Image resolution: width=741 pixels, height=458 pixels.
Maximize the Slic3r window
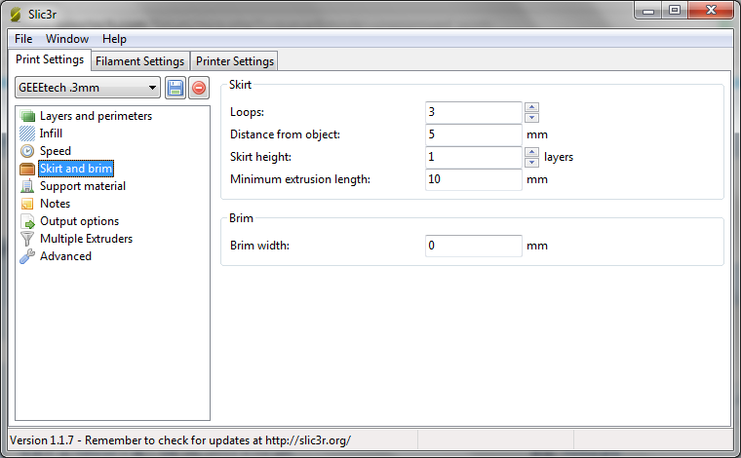coord(675,11)
